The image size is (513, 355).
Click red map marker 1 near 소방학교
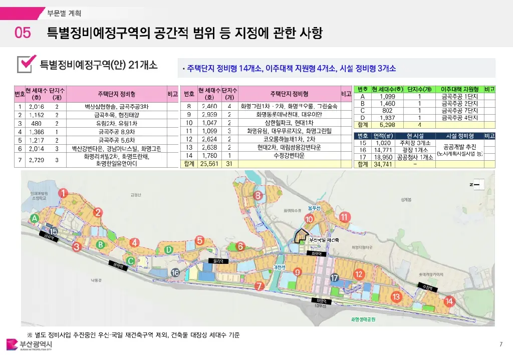(64, 193)
